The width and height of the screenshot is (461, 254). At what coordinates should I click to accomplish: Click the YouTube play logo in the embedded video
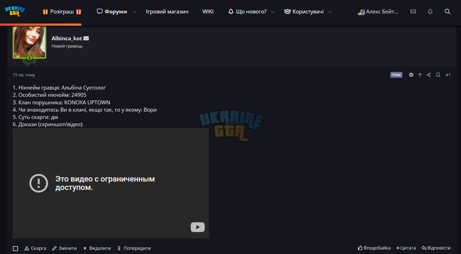(x=198, y=227)
